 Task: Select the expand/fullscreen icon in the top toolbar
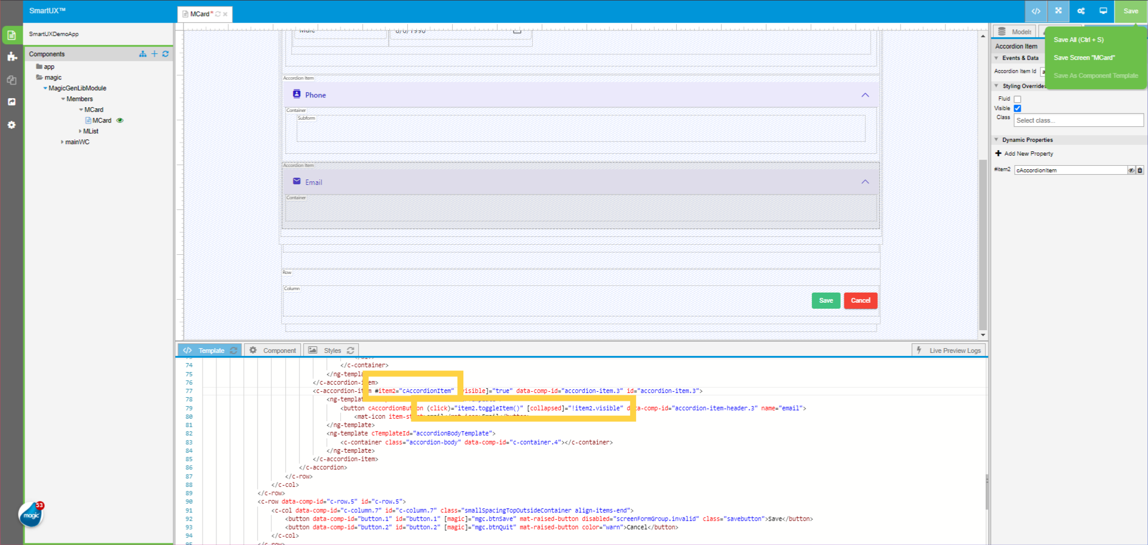[1057, 11]
